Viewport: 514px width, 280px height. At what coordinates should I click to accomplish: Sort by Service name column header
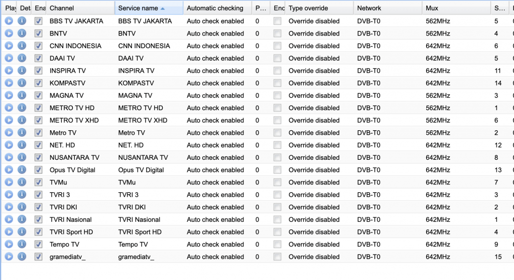tap(138, 8)
